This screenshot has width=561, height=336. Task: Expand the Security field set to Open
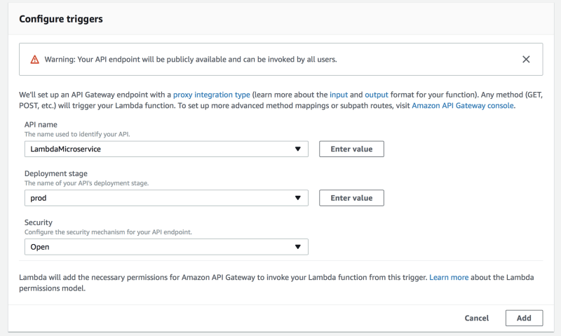coord(161,247)
